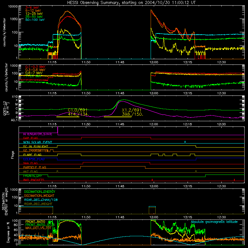Viewport: 248px width, 248px height.
Task: Select the SC_IN_SUNLIGHT flag label
Action: (x=36, y=146)
